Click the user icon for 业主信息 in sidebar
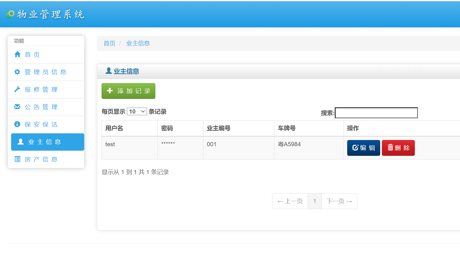This screenshot has height=253, width=460. [x=21, y=142]
